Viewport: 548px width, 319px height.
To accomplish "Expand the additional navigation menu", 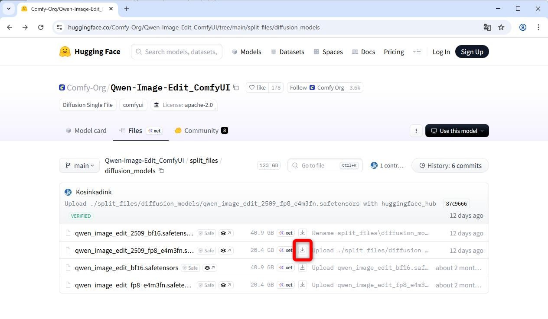I will (x=417, y=52).
